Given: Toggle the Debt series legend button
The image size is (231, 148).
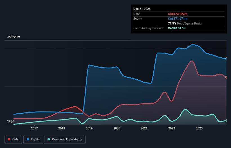Looking at the screenshot, I should [x=13, y=140].
